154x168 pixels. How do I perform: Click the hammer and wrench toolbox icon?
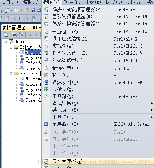[46, 96]
